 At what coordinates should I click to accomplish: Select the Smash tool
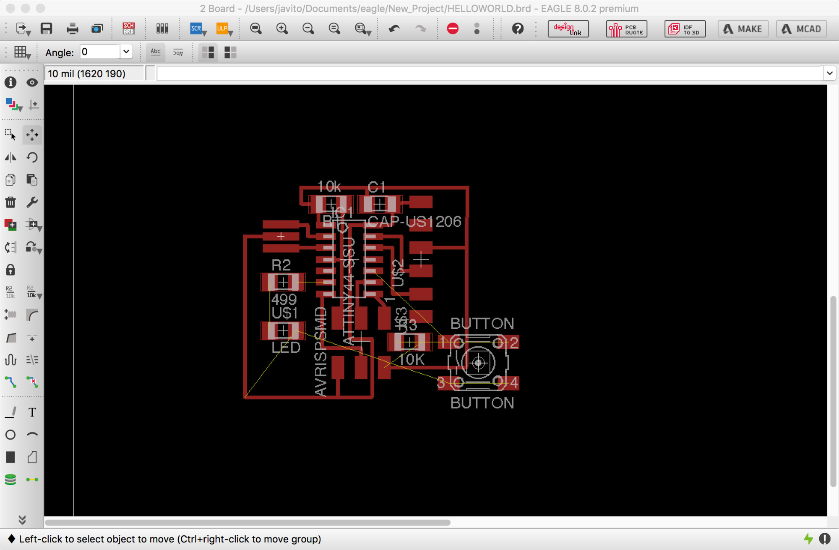click(10, 314)
